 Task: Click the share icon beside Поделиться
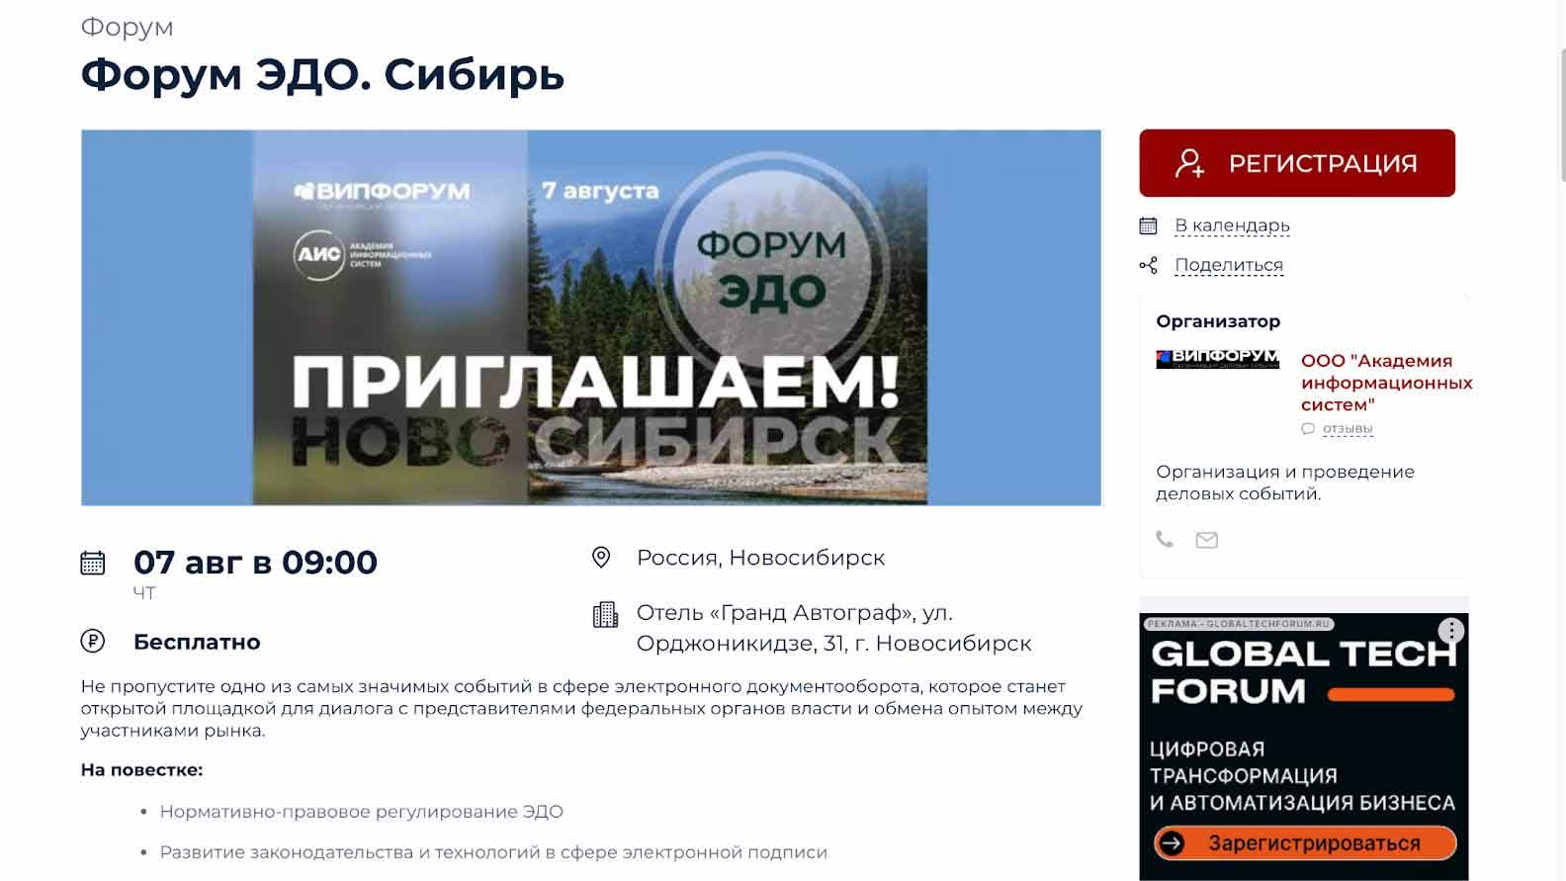coord(1148,265)
